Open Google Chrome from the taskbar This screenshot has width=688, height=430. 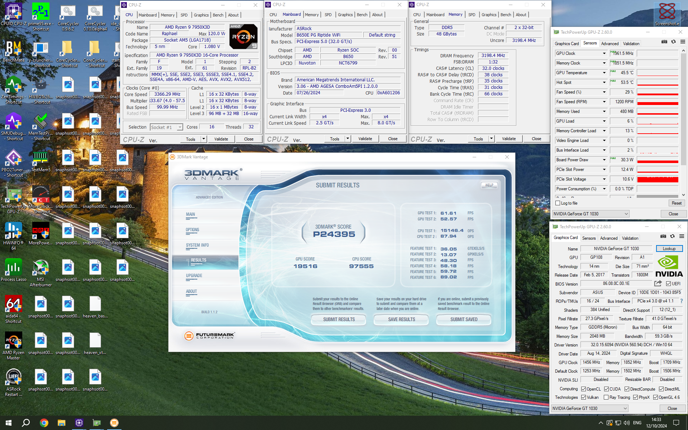[44, 423]
